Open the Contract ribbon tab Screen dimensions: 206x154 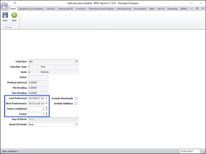(50, 9)
